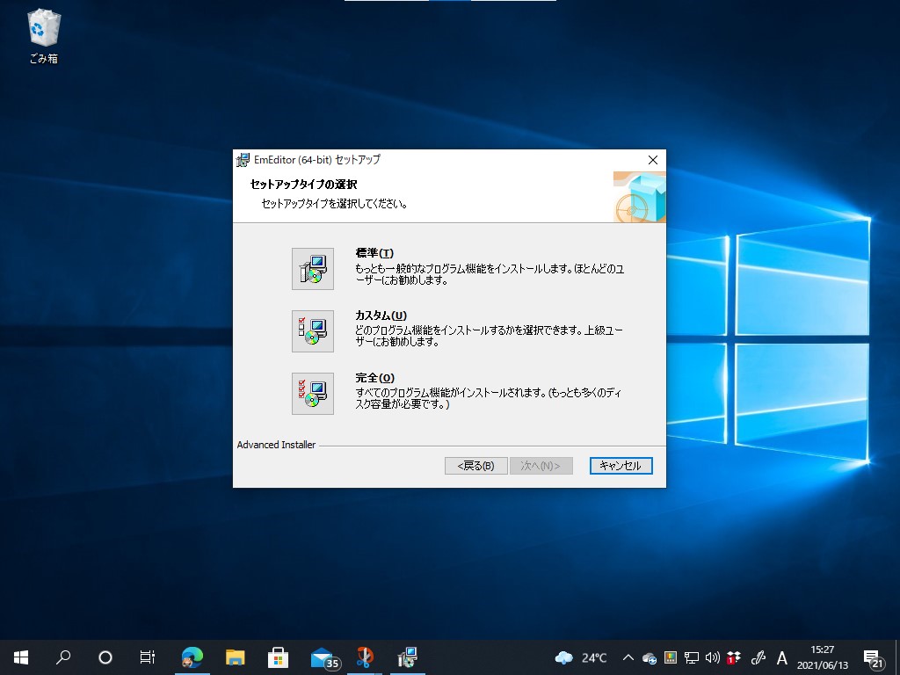This screenshot has height=675, width=900.
Task: Open the colorful PowerToys tray icon
Action: point(671,657)
